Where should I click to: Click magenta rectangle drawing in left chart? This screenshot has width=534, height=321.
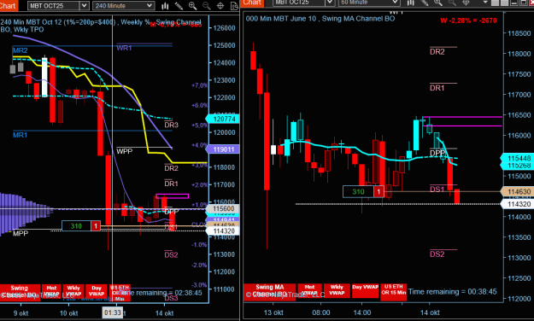pos(172,196)
